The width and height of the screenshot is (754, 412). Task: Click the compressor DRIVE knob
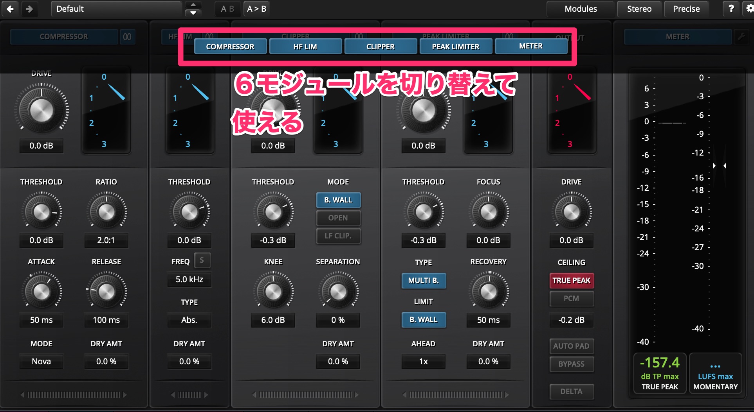pyautogui.click(x=41, y=110)
